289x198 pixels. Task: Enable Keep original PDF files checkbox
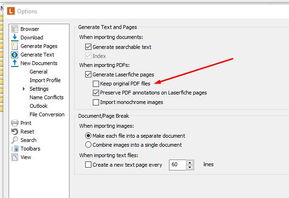pyautogui.click(x=96, y=84)
